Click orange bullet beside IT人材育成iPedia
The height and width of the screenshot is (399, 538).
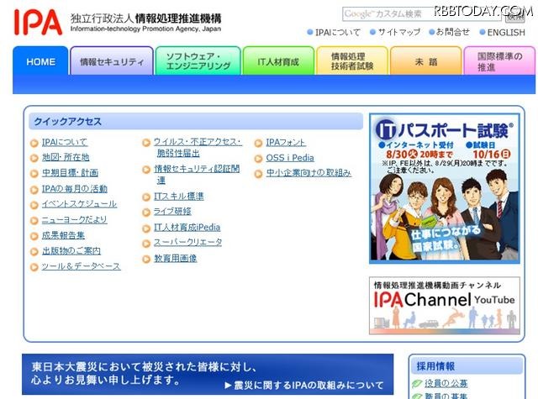coord(146,228)
